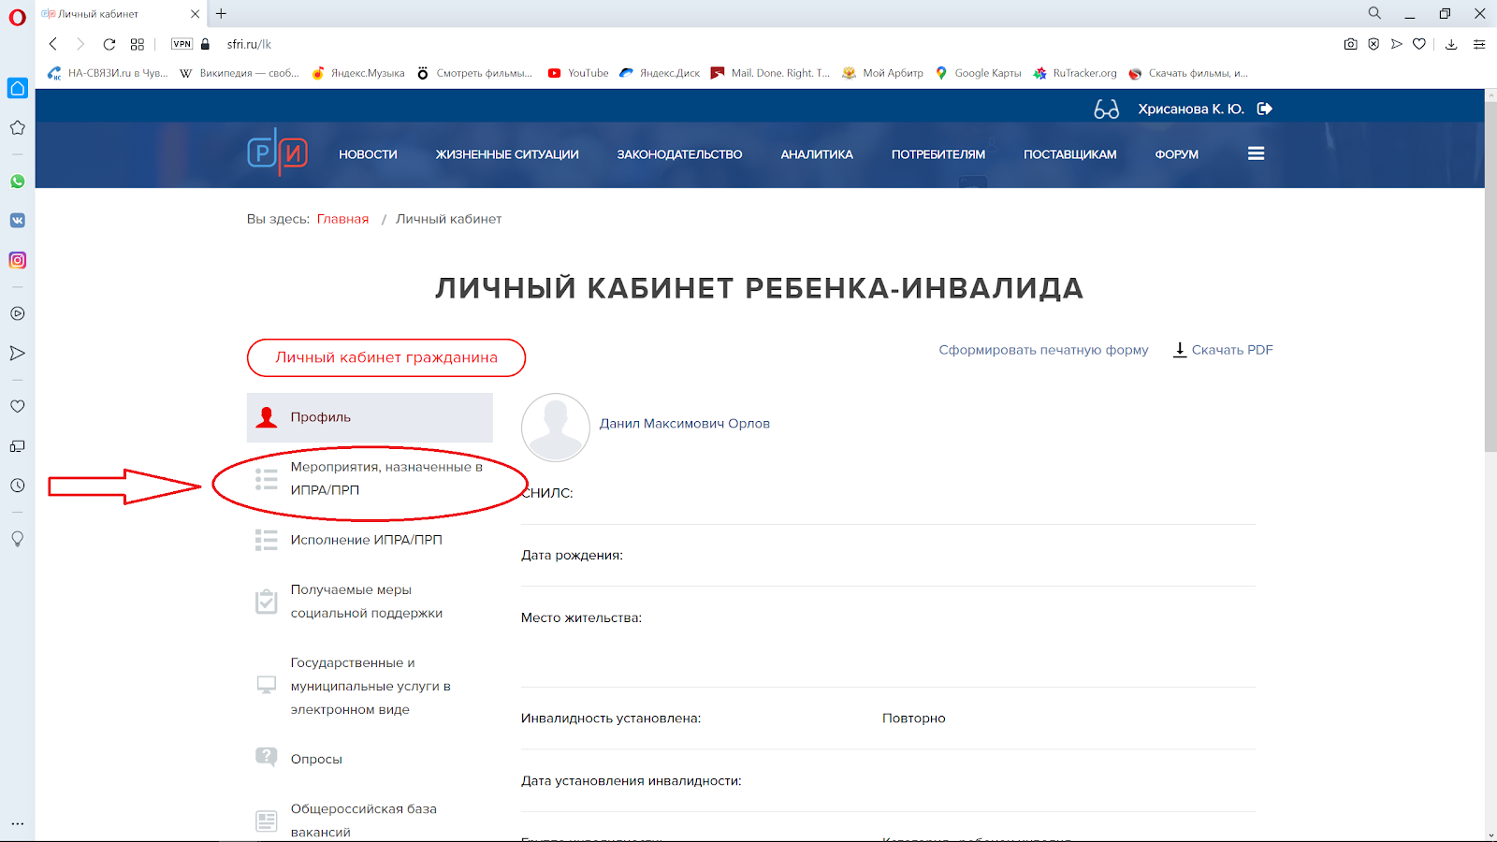Open the hamburger menu in navigation bar

[x=1256, y=153]
